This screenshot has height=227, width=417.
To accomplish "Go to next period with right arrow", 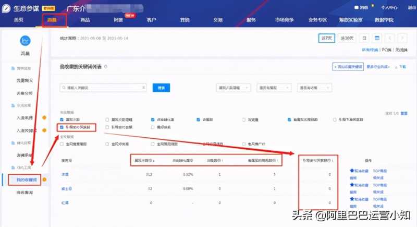I will pyautogui.click(x=402, y=38).
